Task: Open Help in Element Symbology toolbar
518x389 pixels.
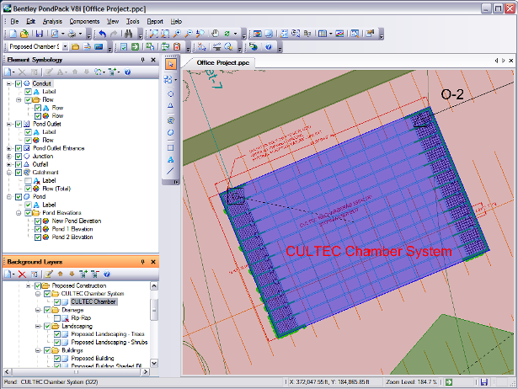Action: (127, 72)
